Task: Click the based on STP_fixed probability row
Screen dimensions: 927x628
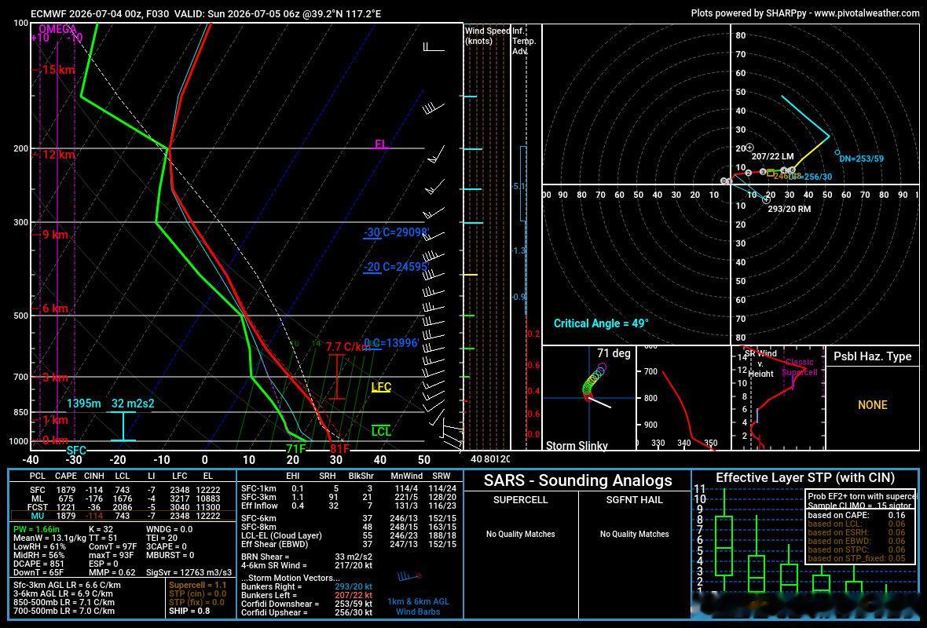Action: (x=856, y=558)
